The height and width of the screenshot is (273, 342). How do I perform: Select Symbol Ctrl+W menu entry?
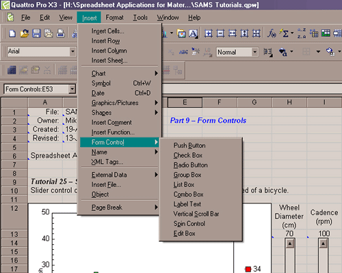pos(119,83)
